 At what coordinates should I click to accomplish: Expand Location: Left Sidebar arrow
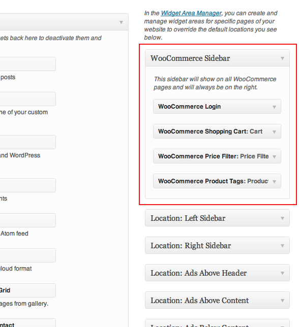click(x=282, y=218)
